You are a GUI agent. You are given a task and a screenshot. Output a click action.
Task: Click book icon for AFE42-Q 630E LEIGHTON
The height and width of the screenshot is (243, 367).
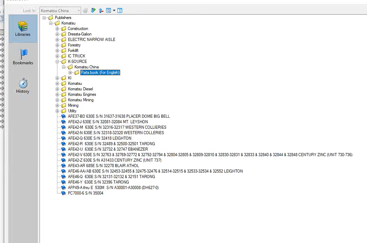pos(63,139)
